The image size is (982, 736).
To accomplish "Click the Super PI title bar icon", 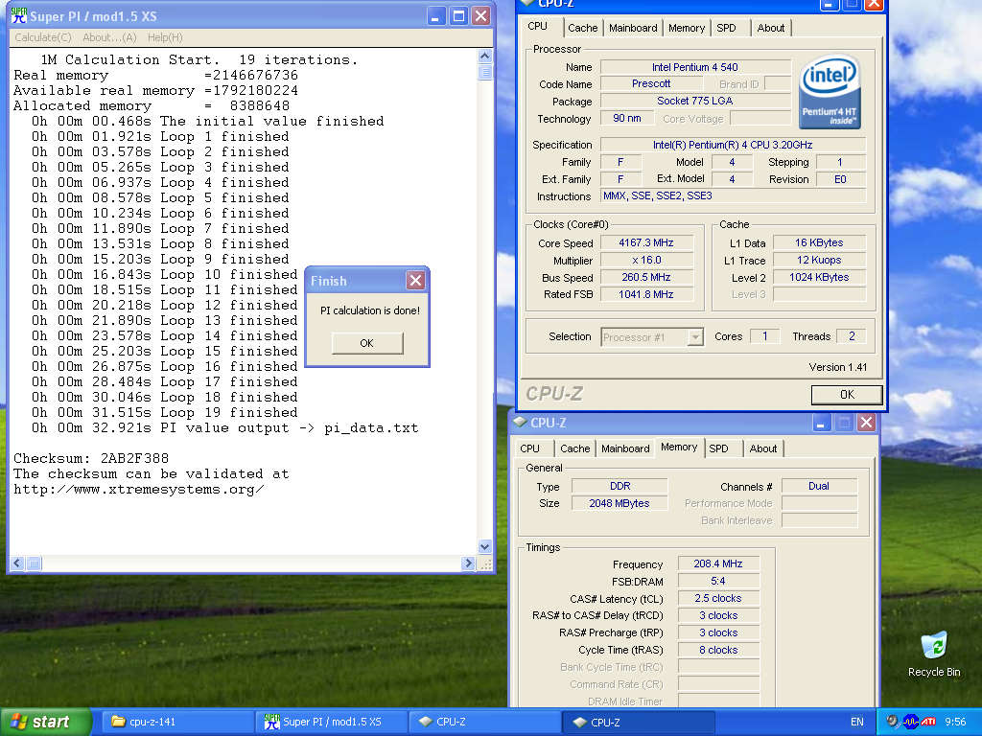I will pos(19,16).
